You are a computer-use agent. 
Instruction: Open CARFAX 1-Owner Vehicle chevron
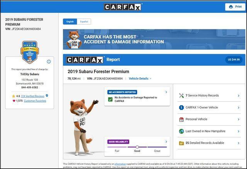239,108
